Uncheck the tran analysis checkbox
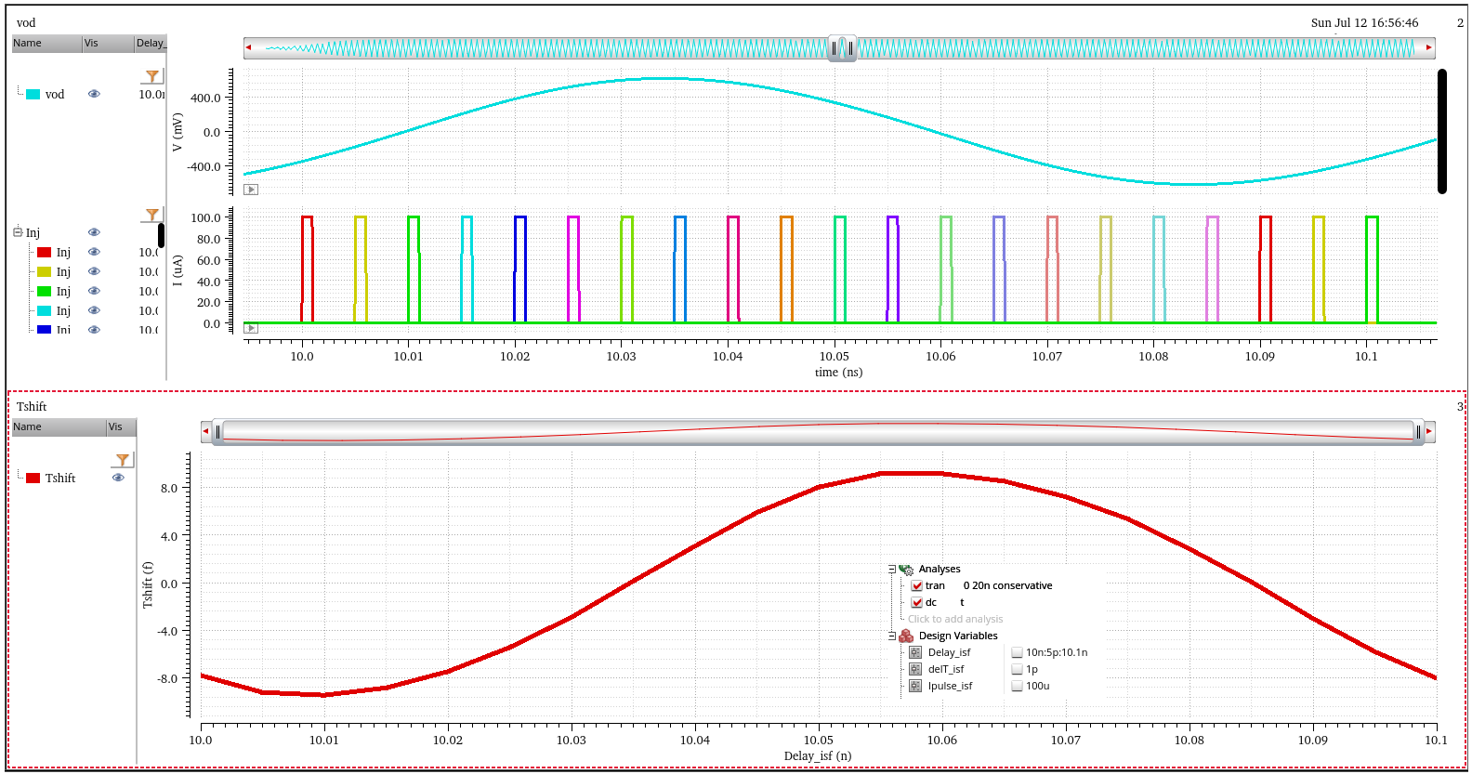This screenshot has height=774, width=1472. click(x=917, y=585)
